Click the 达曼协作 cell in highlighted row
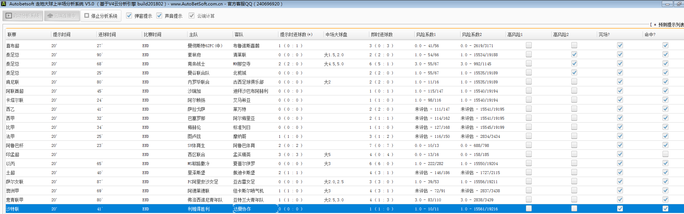This screenshot has height=214, width=684. (x=242, y=209)
